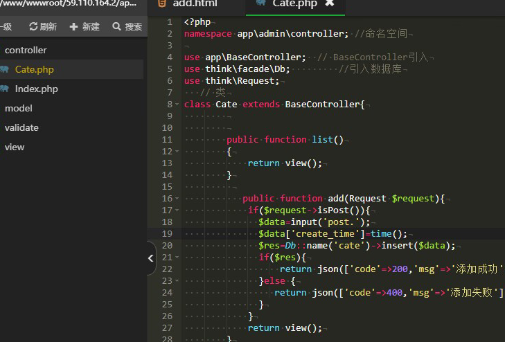
Task: Click 'BaseController{' in the class declaration
Action: tap(325, 105)
